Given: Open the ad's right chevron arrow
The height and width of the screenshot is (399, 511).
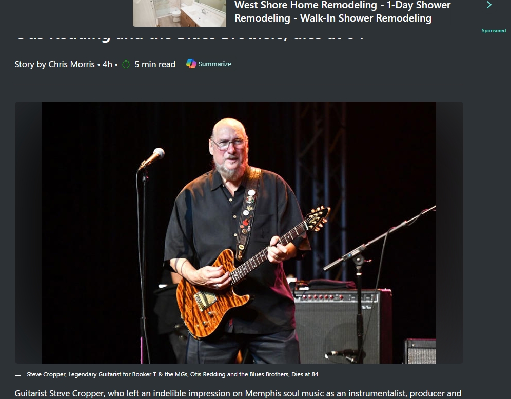Looking at the screenshot, I should (x=489, y=5).
